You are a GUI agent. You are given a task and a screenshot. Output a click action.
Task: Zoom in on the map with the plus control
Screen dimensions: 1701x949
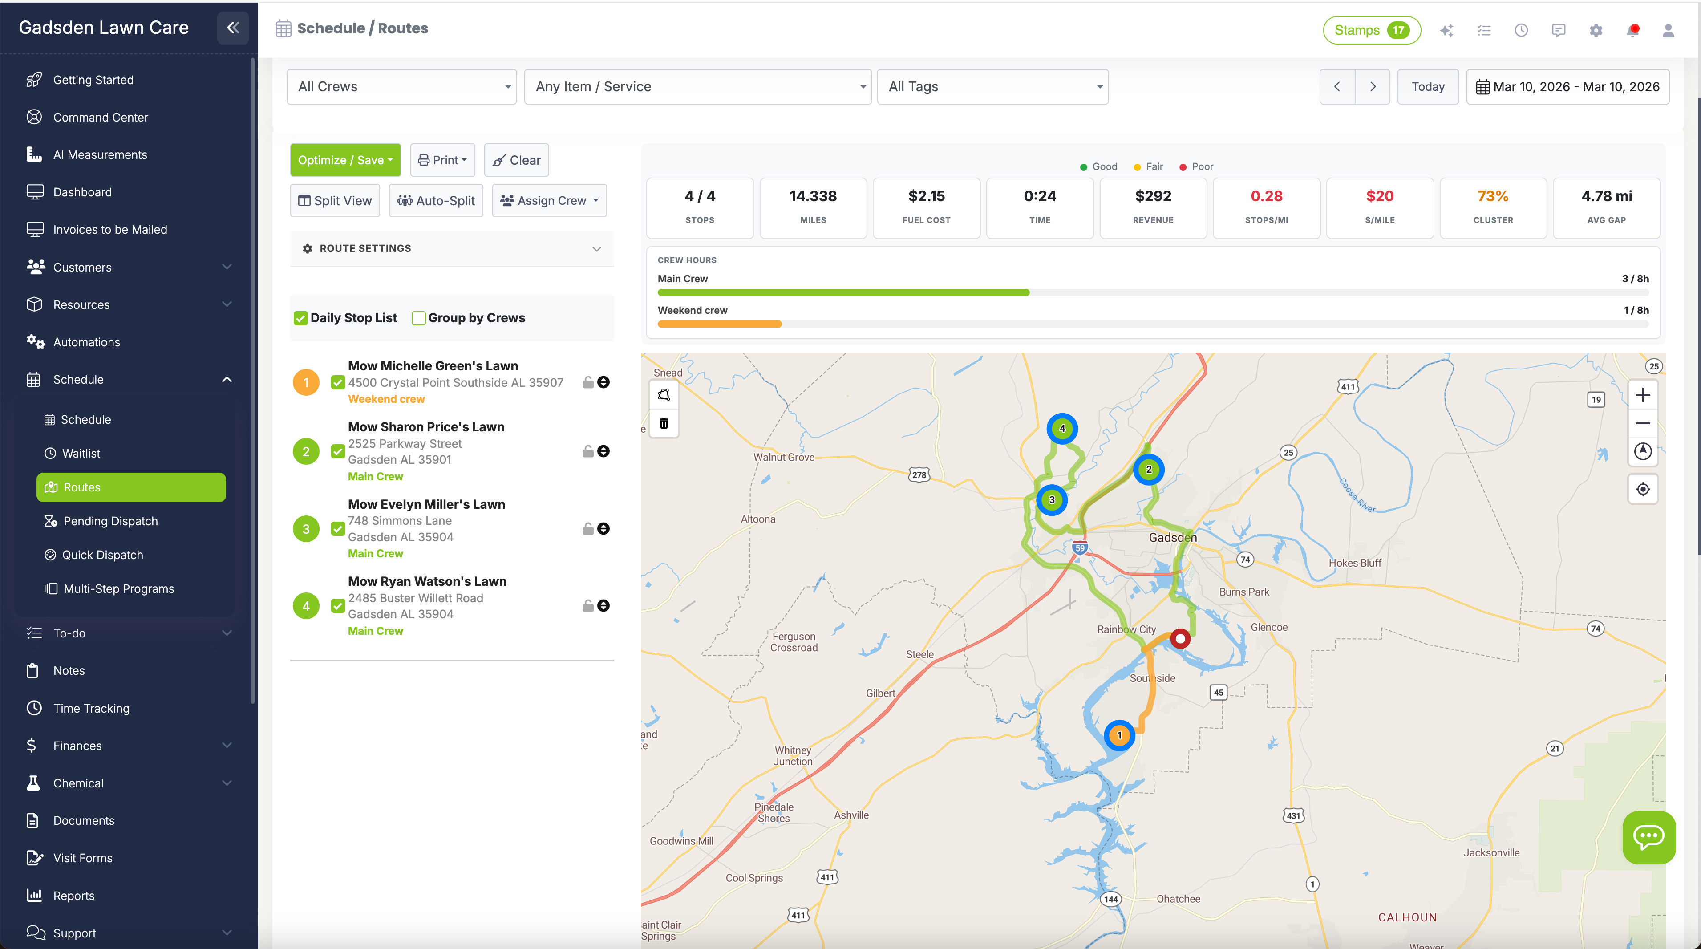click(1644, 395)
